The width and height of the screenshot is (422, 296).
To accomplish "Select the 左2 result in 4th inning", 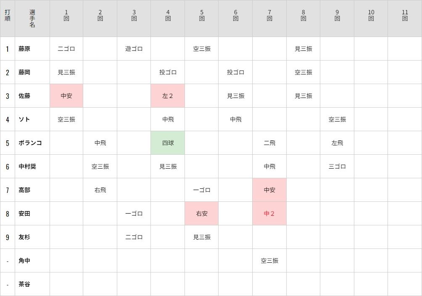I will (168, 95).
